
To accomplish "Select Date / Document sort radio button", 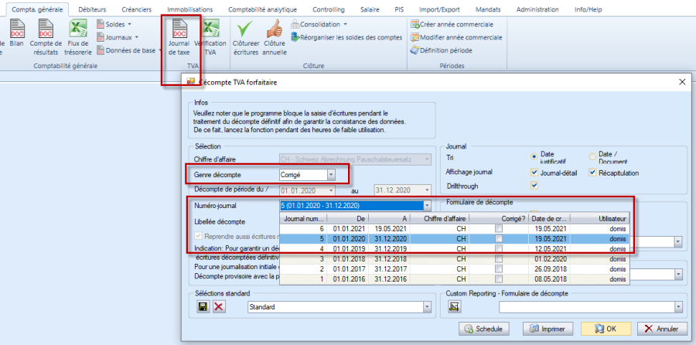I will pos(592,156).
